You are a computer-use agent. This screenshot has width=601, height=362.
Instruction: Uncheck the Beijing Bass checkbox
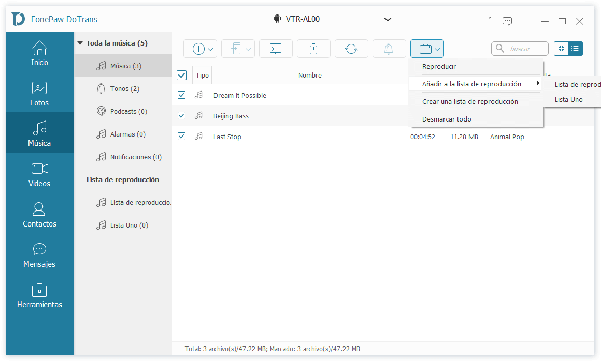[181, 116]
